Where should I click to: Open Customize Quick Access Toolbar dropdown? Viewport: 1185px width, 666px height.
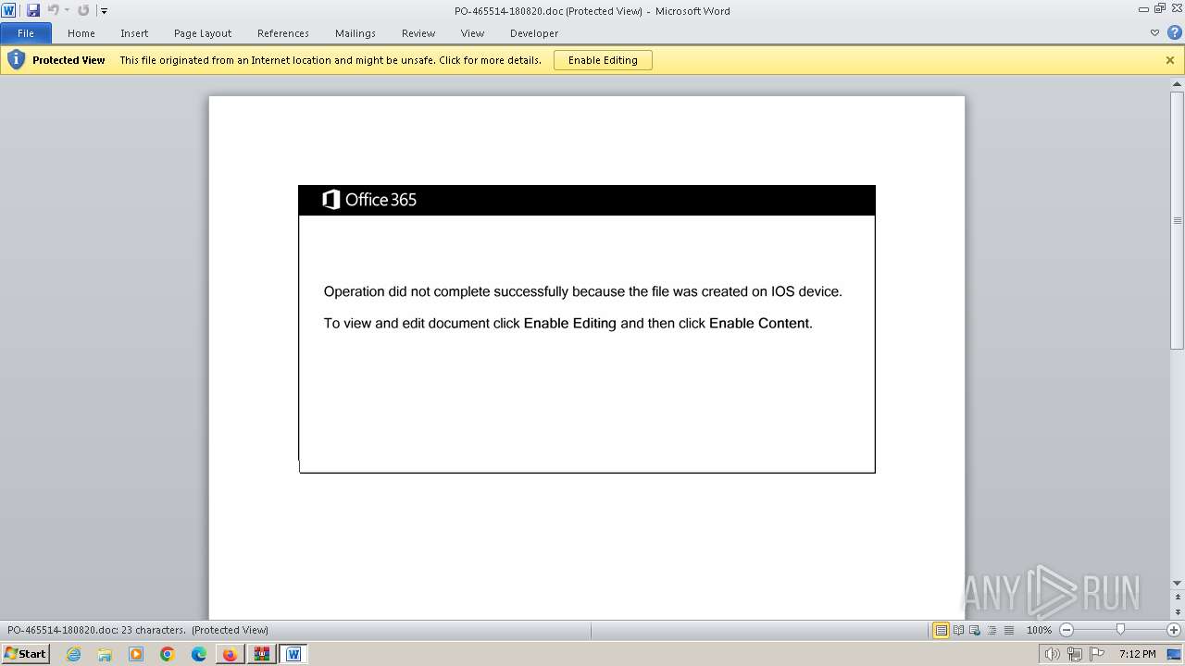tap(105, 11)
